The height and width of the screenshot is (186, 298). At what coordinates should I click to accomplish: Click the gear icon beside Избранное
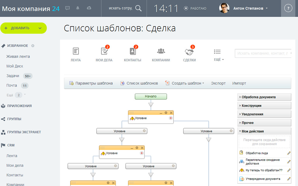tap(33, 46)
